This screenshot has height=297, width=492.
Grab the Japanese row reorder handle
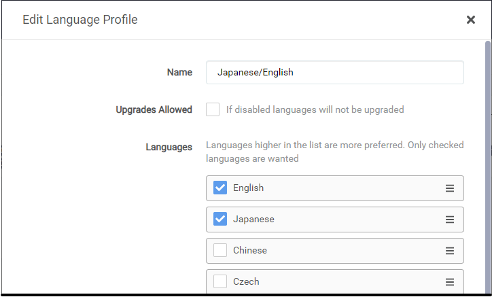pos(450,220)
